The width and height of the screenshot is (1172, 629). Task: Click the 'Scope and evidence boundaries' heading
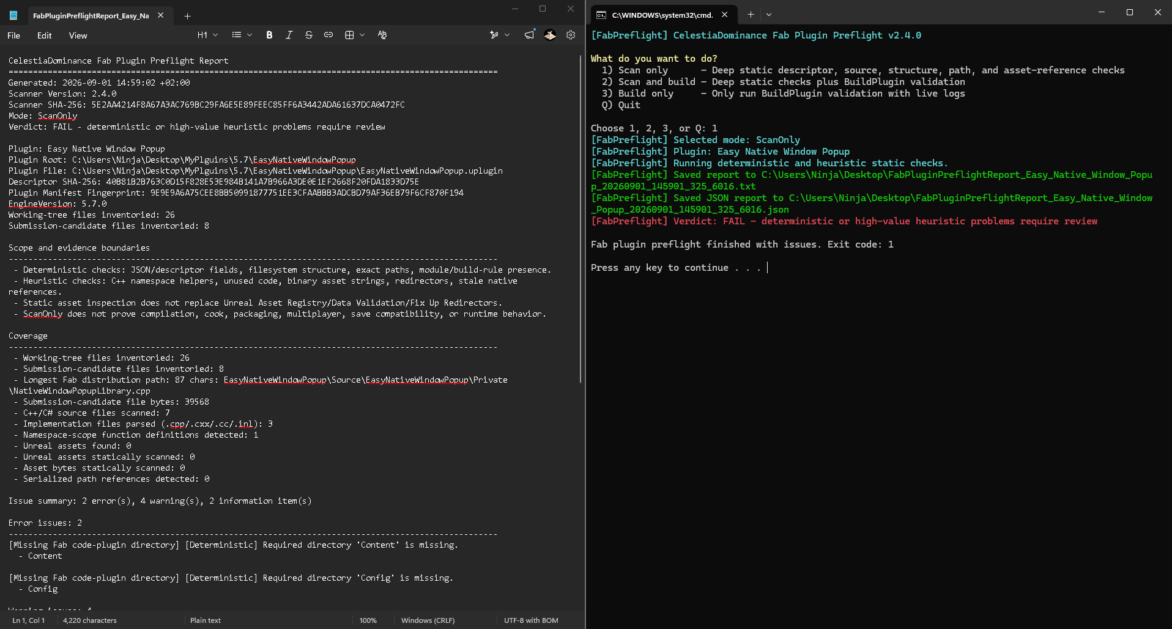point(79,248)
